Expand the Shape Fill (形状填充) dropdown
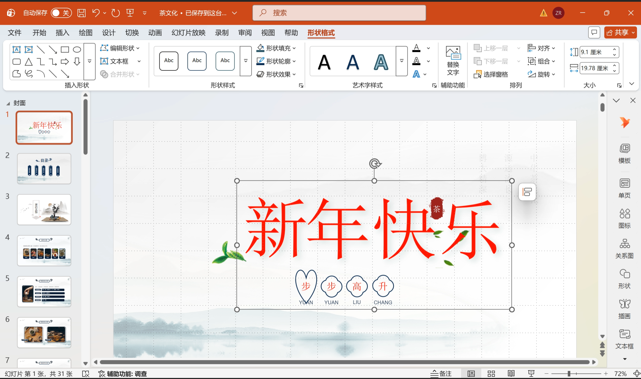Screen dimensions: 641x379 pyautogui.click(x=294, y=48)
